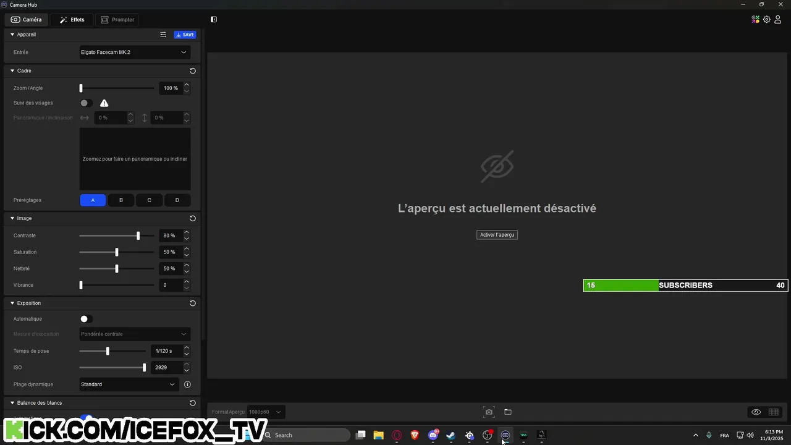Reset the Cadre section settings
791x445 pixels.
(193, 71)
